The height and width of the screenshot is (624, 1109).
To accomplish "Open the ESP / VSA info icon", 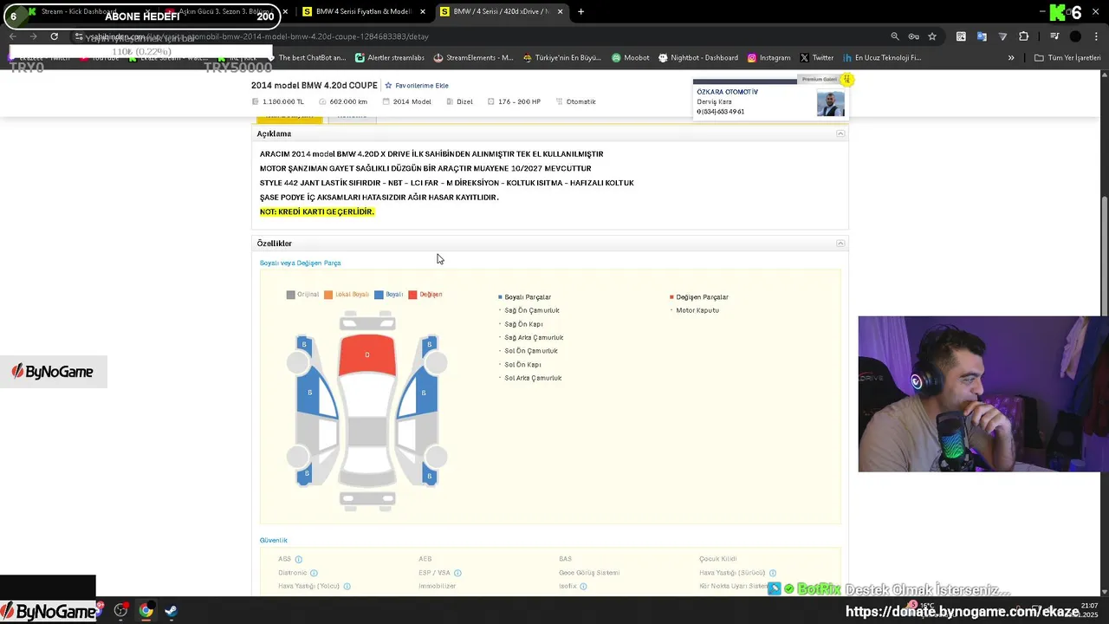I will pos(457,573).
